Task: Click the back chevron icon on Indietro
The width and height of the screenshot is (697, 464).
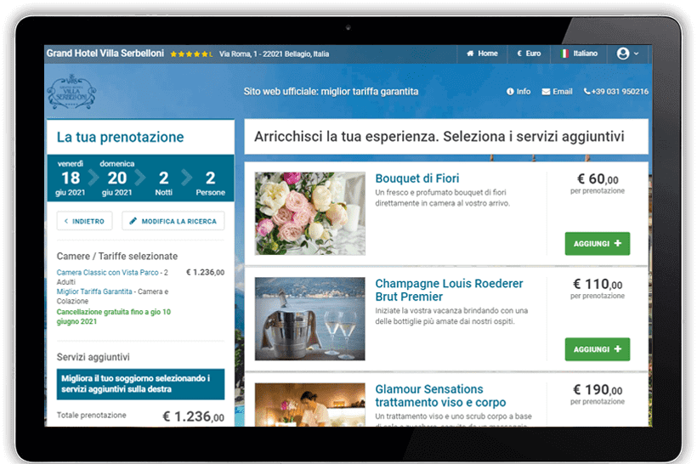Action: coord(66,221)
